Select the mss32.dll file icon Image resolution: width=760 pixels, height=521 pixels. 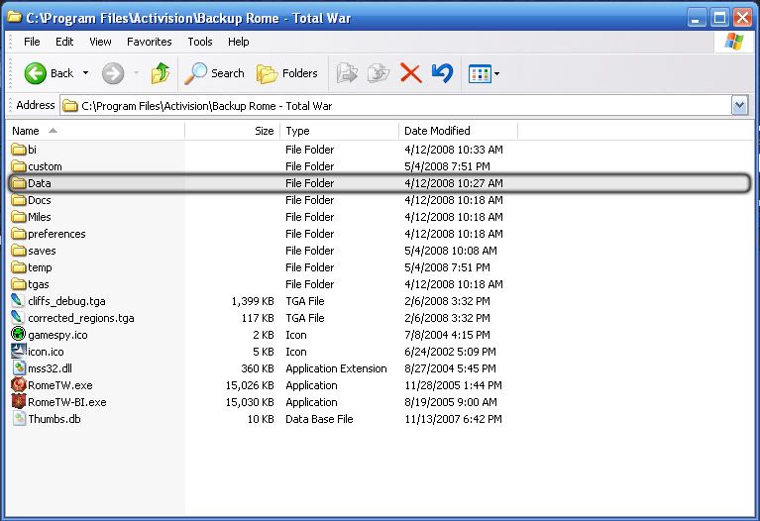coord(19,367)
